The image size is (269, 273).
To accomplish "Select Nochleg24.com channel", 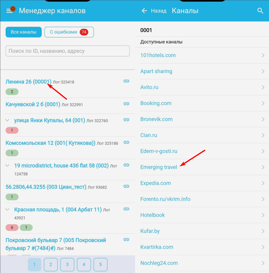I will 159,263.
